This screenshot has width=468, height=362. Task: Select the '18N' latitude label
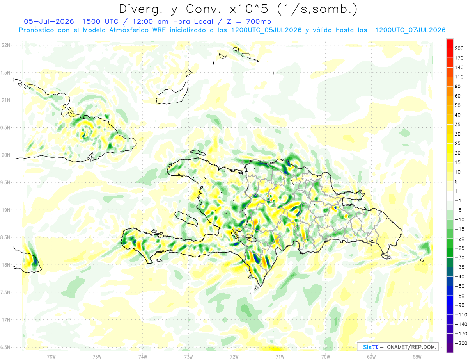point(5,265)
